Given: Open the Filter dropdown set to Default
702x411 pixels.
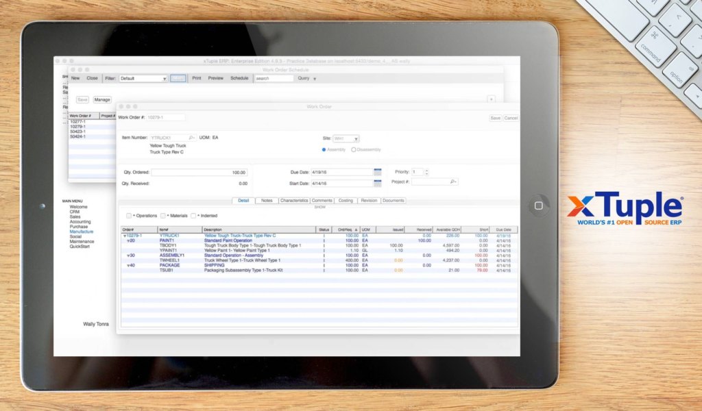Looking at the screenshot, I should click(x=143, y=79).
